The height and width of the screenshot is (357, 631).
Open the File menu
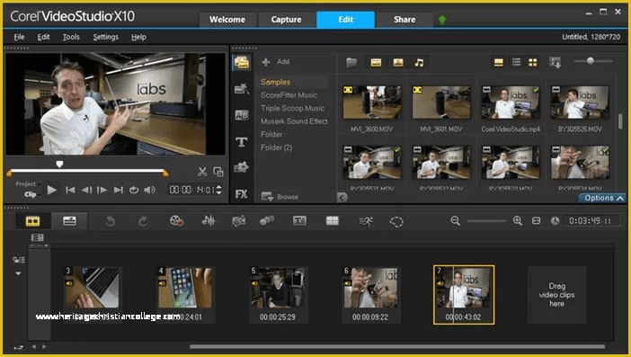(x=19, y=37)
